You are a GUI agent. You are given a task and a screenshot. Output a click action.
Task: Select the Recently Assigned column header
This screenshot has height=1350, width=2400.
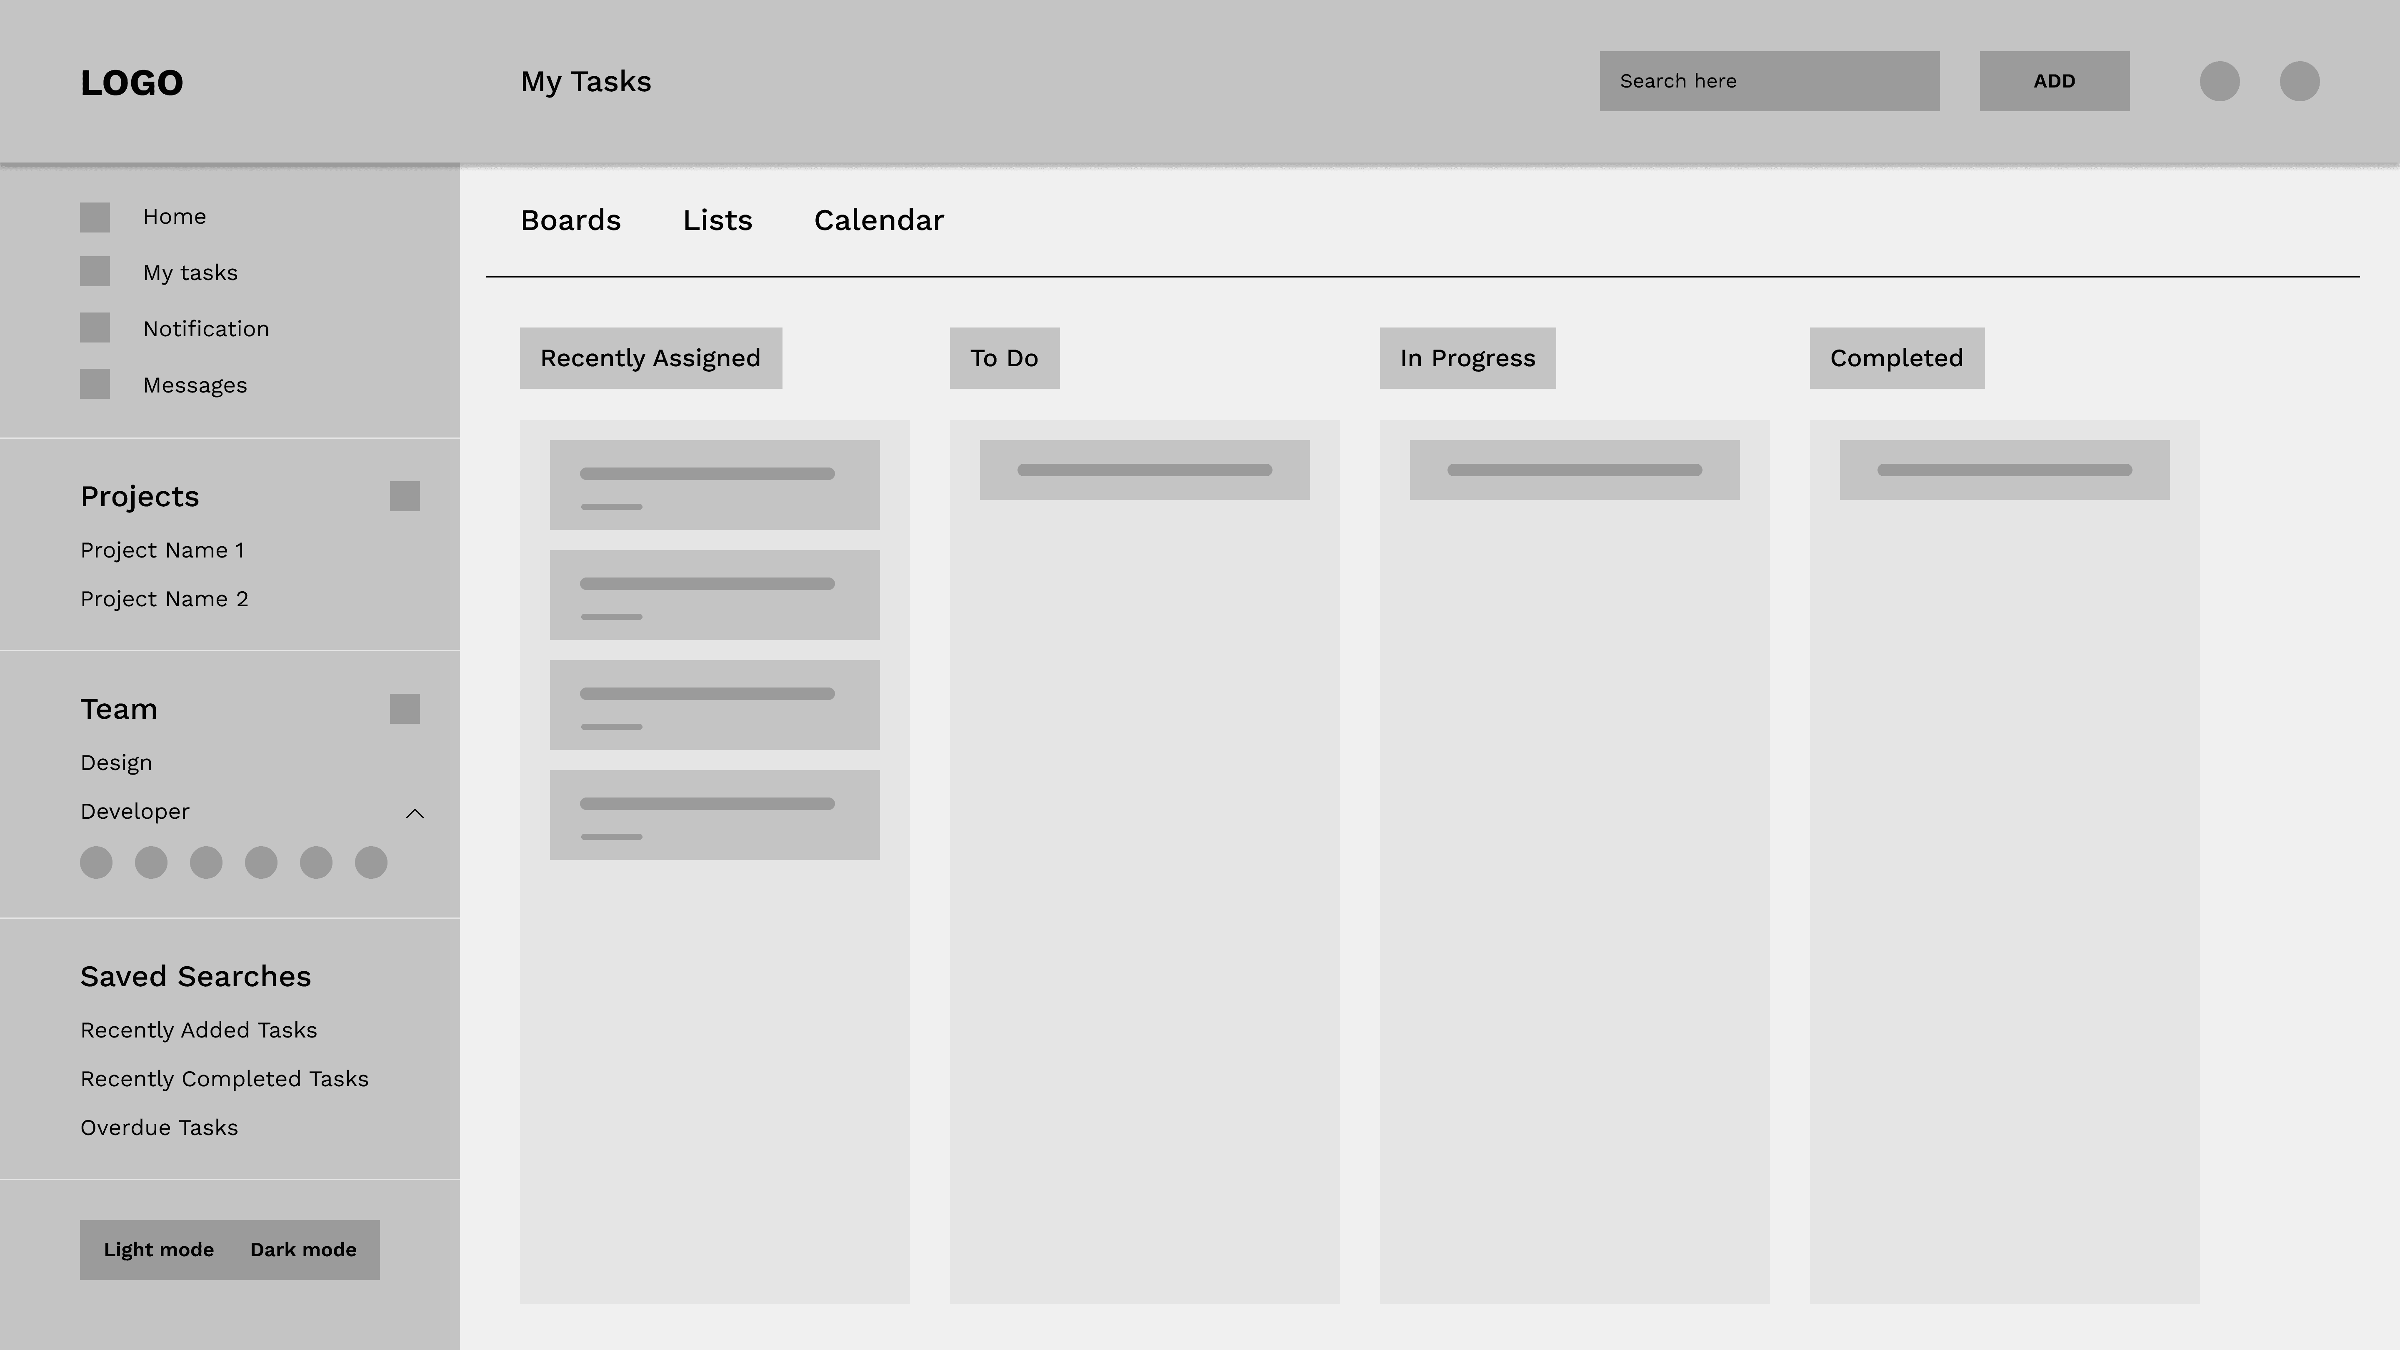(x=651, y=358)
